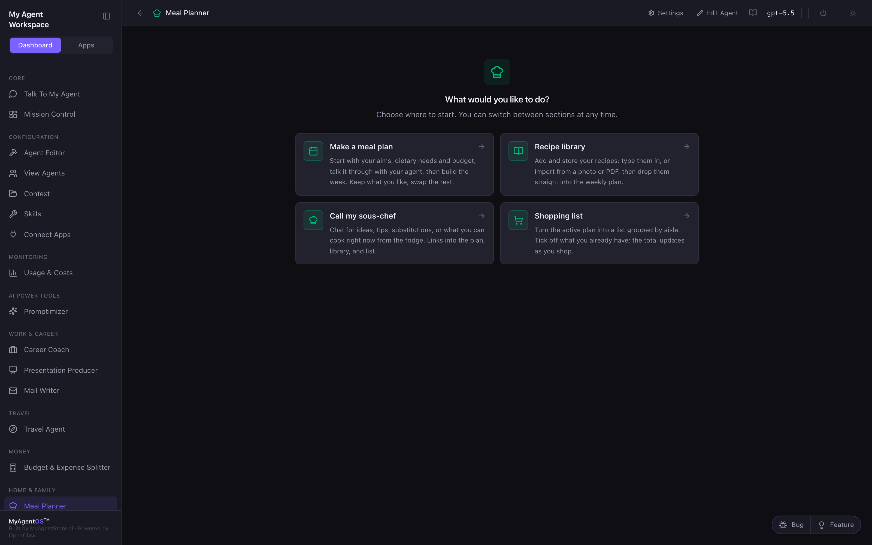Open View Agents section
The height and width of the screenshot is (545, 872).
click(x=60, y=173)
